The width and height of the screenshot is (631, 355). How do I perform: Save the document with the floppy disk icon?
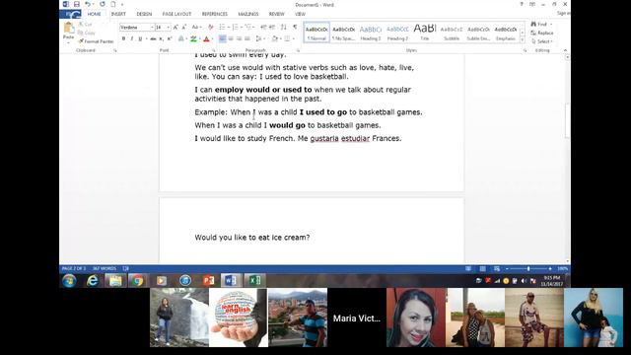[77, 4]
